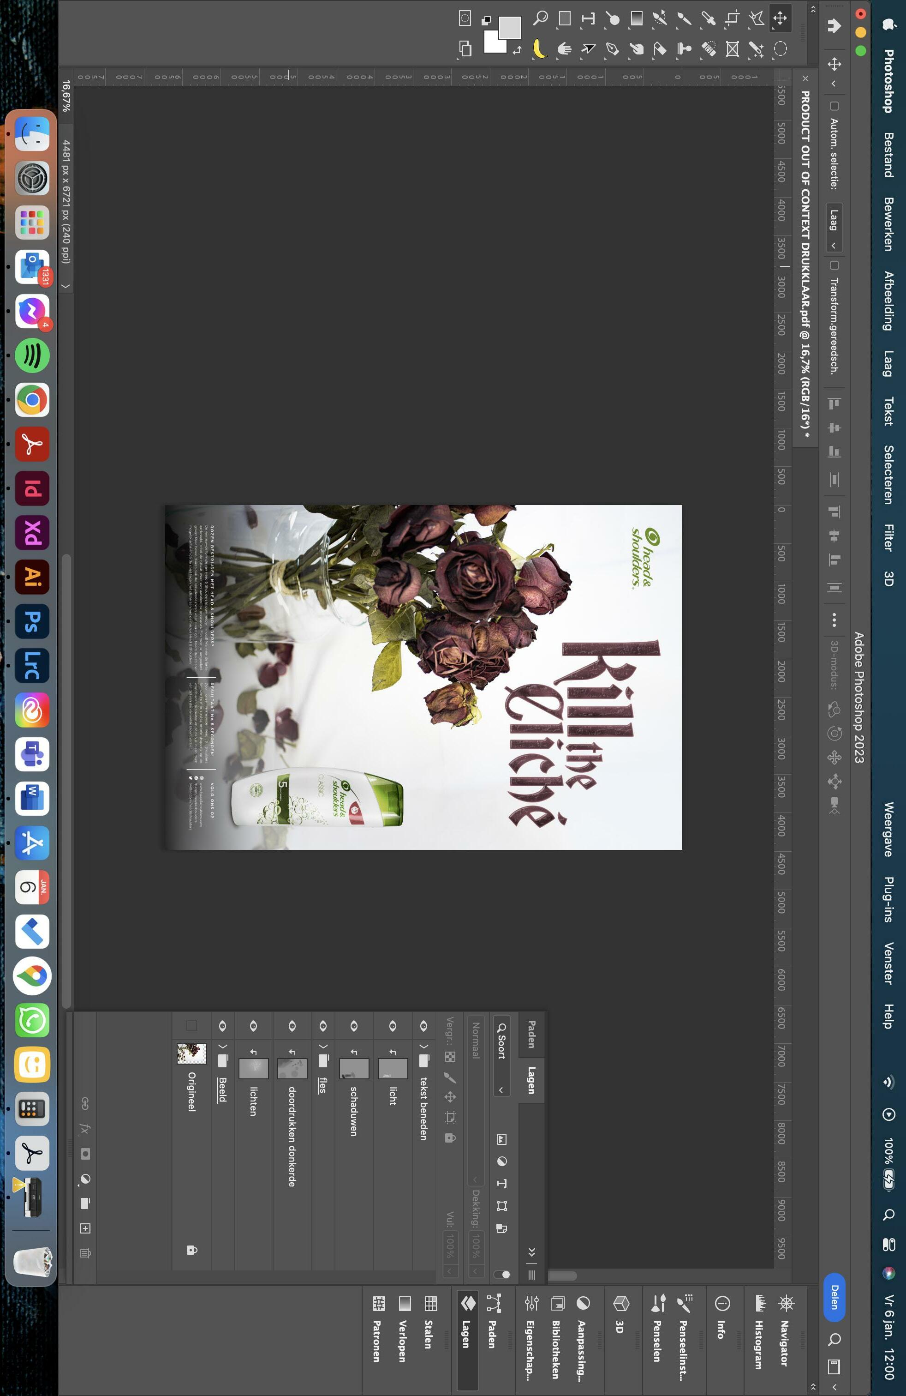Screen dimensions: 906x1396
Task: Expand the 'fles' layer group
Action: coord(323,1047)
